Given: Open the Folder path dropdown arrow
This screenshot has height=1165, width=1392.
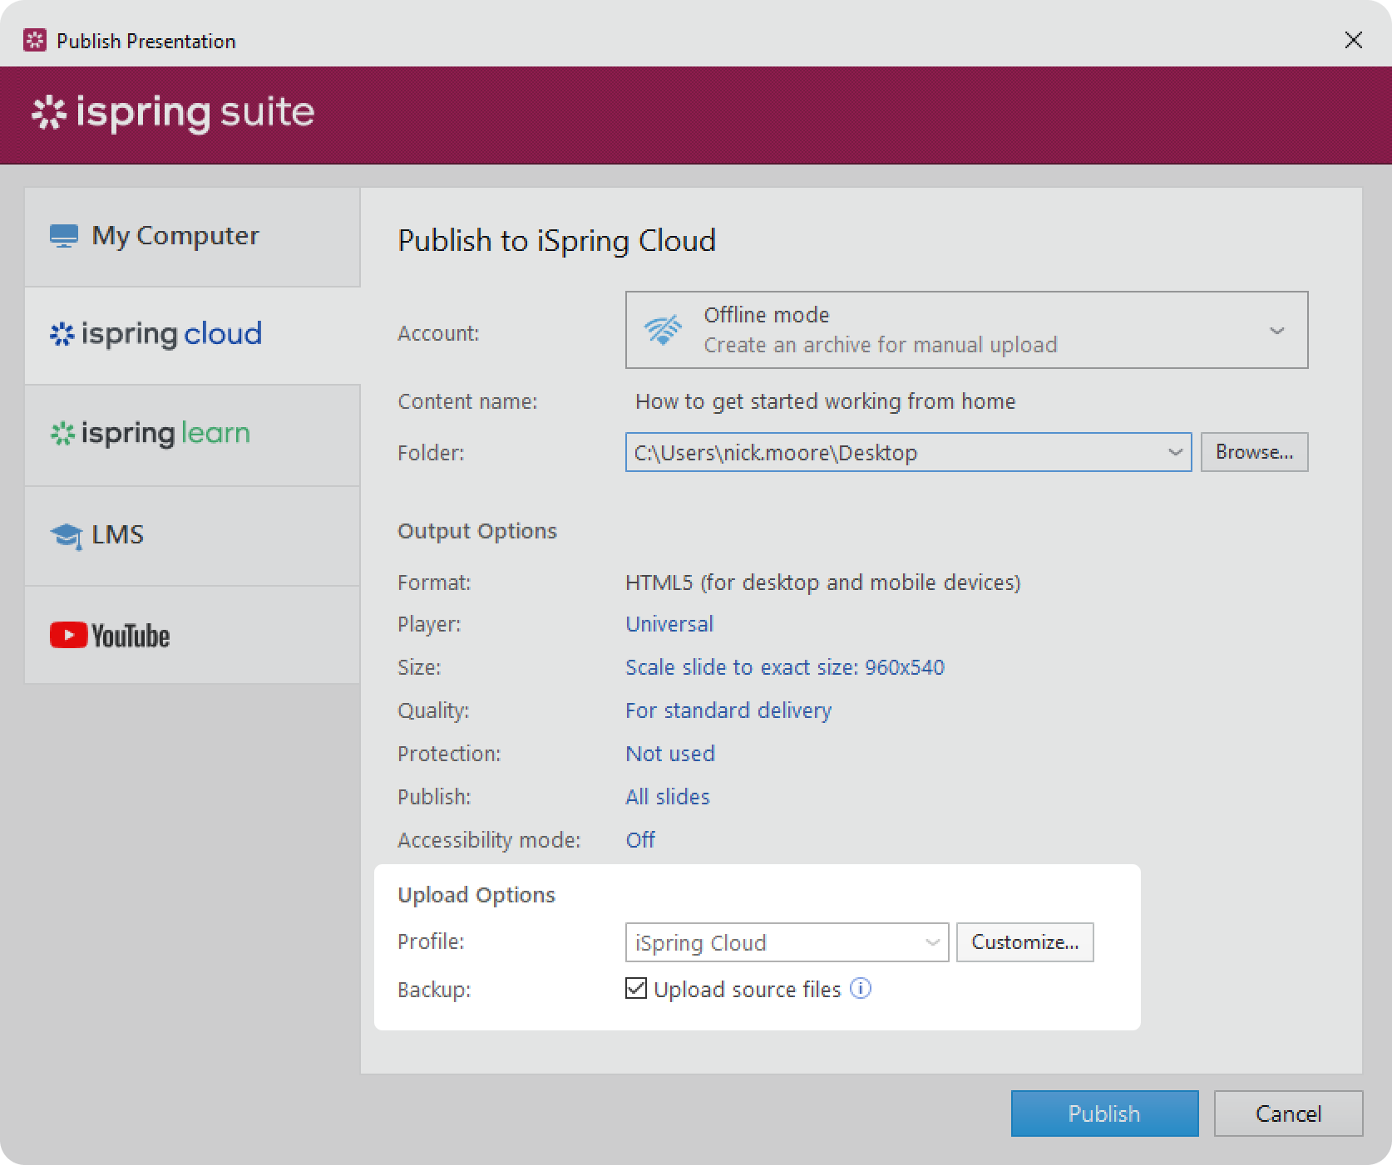Looking at the screenshot, I should click(x=1175, y=452).
